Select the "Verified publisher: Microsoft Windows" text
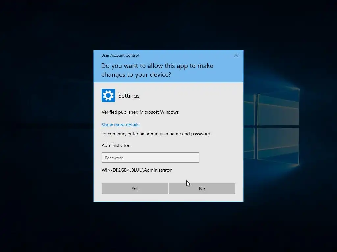Image resolution: width=337 pixels, height=252 pixels. click(x=140, y=112)
